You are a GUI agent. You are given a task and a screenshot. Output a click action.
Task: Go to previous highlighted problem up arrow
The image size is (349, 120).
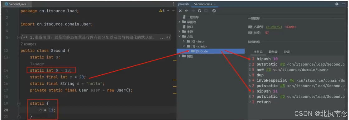point(168,11)
